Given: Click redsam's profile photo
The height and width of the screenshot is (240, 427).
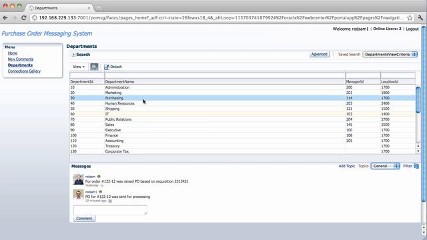Looking at the screenshot, I should [x=79, y=179].
